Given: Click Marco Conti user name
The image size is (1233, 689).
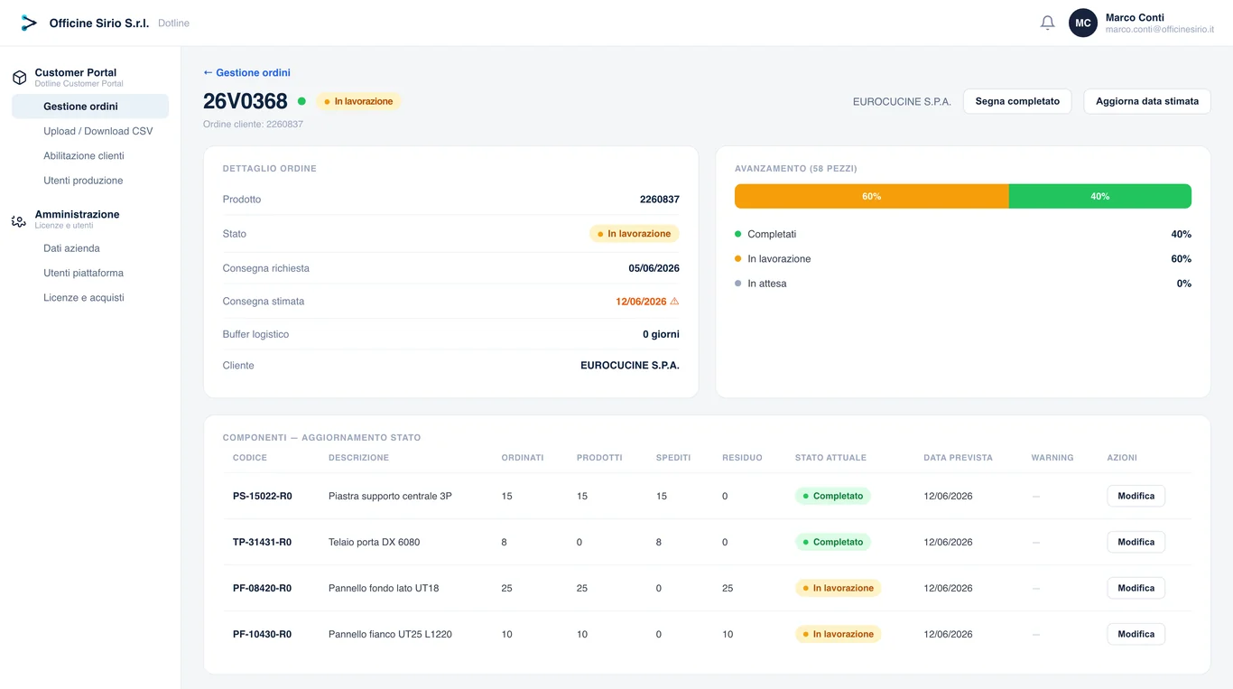Looking at the screenshot, I should point(1135,17).
